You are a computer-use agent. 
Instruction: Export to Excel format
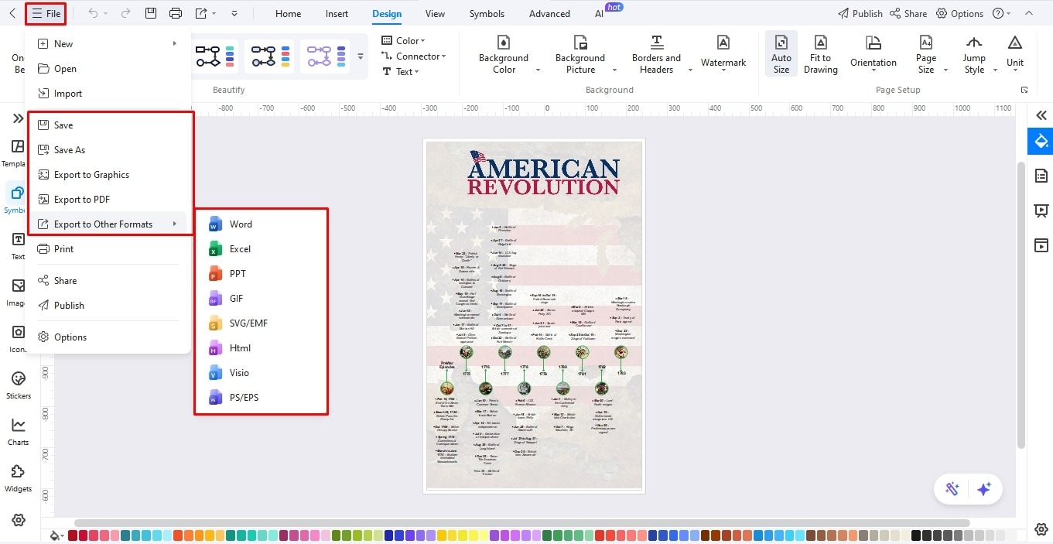261,249
